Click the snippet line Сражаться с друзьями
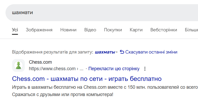Screen dimensions: 198x101 (x=63, y=94)
